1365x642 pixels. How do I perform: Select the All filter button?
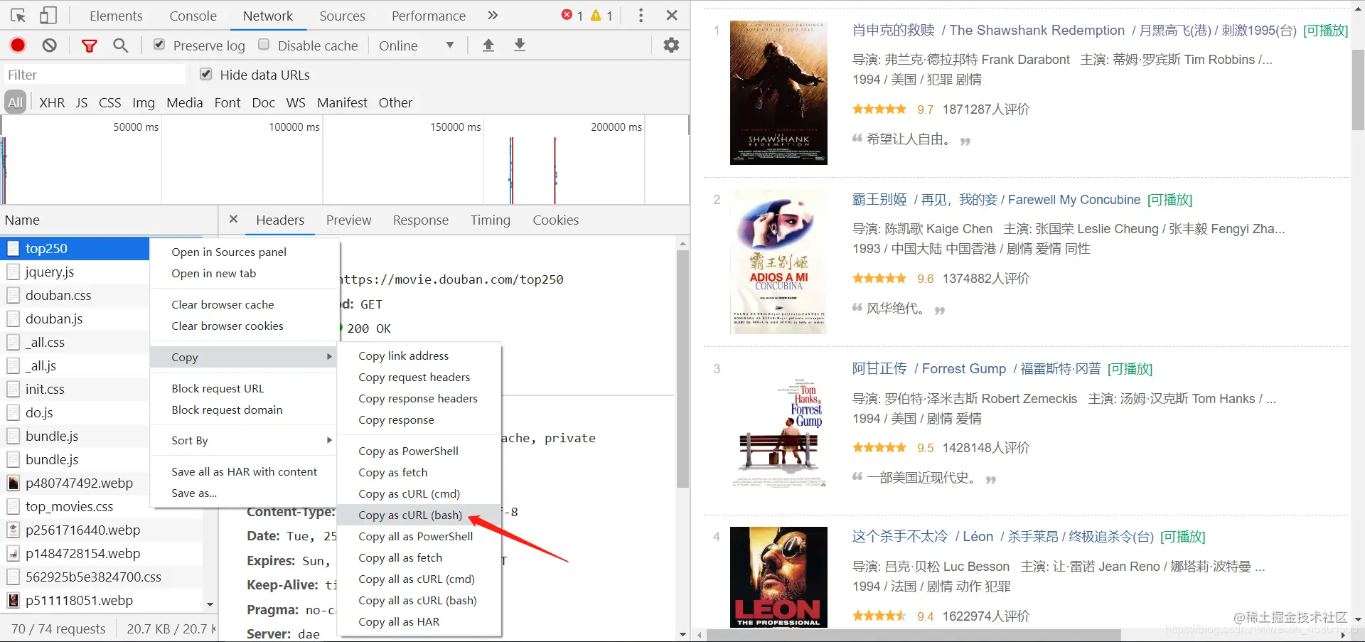tap(15, 102)
